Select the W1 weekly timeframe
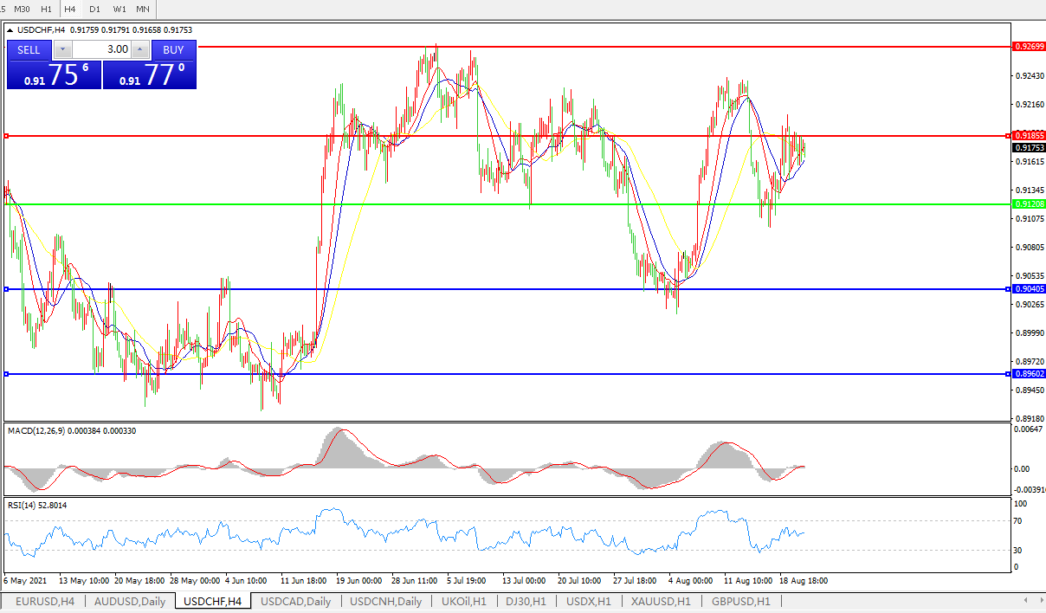The height and width of the screenshot is (613, 1046). tap(119, 9)
